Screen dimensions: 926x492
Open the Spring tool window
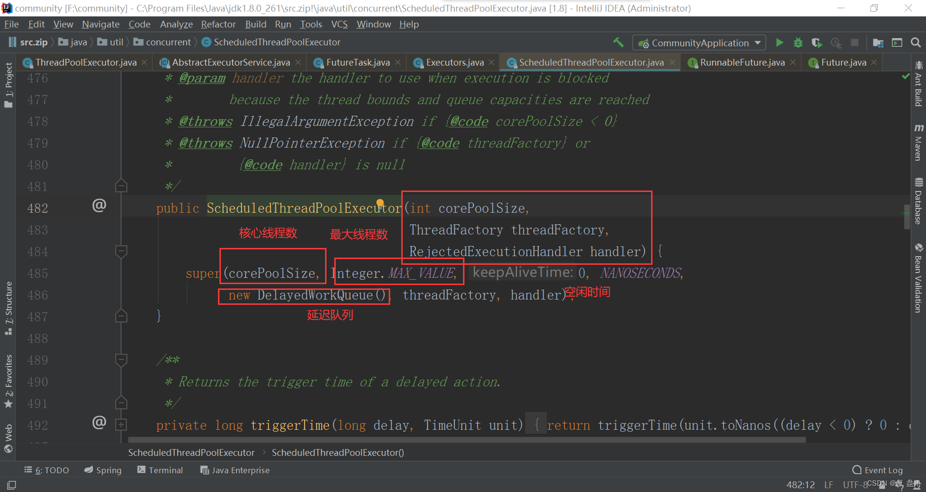pyautogui.click(x=103, y=470)
